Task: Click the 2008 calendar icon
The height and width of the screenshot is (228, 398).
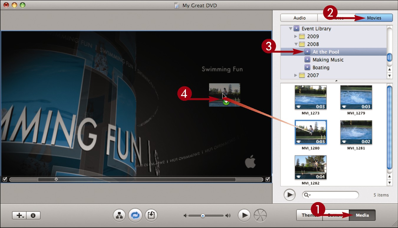Action: pyautogui.click(x=302, y=44)
